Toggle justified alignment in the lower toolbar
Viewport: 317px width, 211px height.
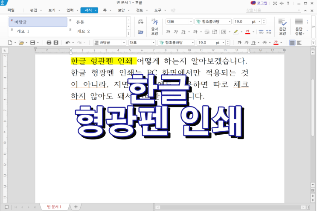pyautogui.click(x=292, y=43)
